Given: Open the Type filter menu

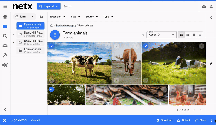Looking at the screenshot, I should 108,17.
